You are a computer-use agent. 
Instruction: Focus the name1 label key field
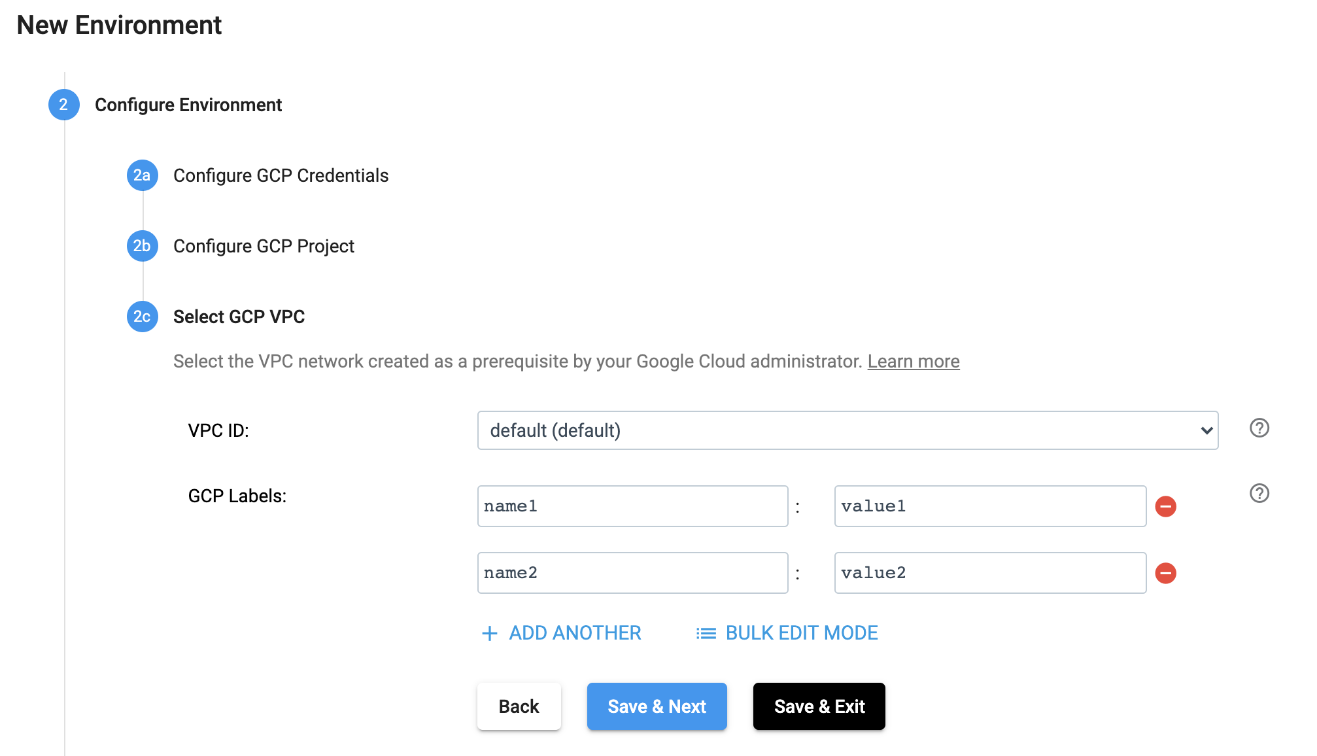[632, 506]
